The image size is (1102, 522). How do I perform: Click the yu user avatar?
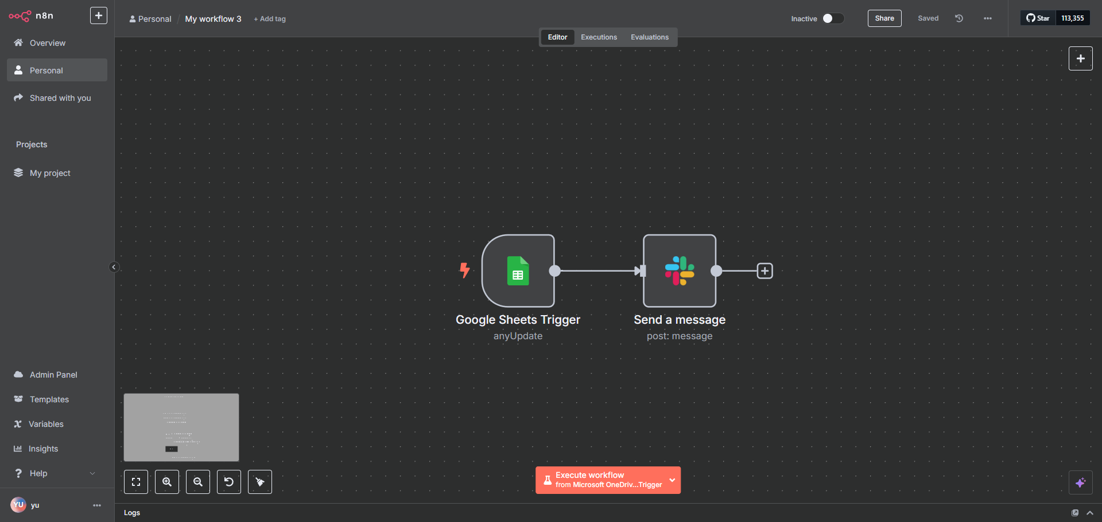[18, 505]
